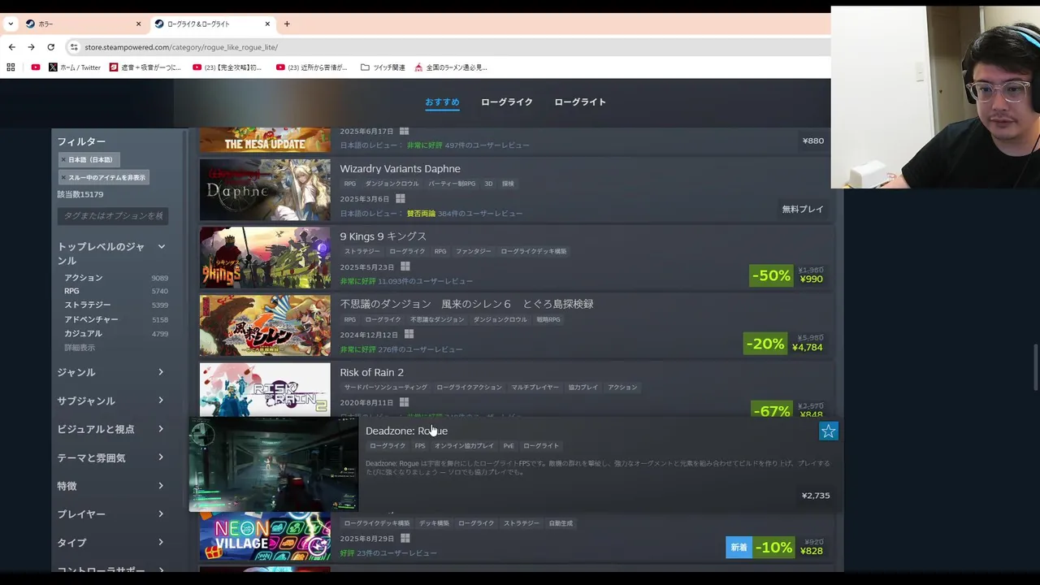Select the おすすめ category tab
1040x585 pixels.
pyautogui.click(x=442, y=102)
